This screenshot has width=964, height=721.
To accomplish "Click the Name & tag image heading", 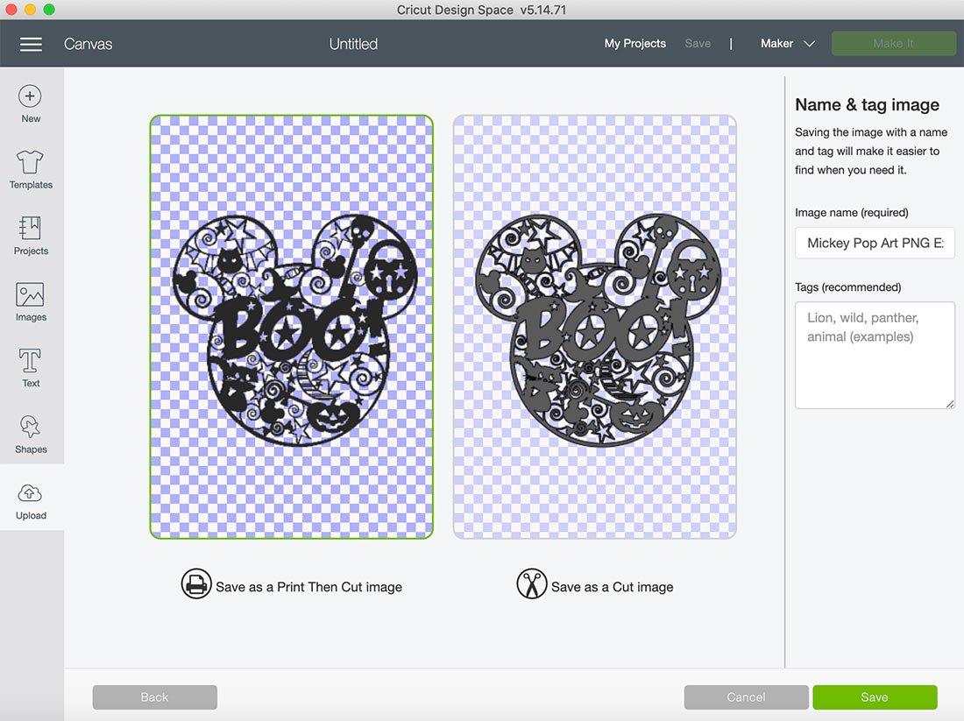I will pyautogui.click(x=867, y=104).
